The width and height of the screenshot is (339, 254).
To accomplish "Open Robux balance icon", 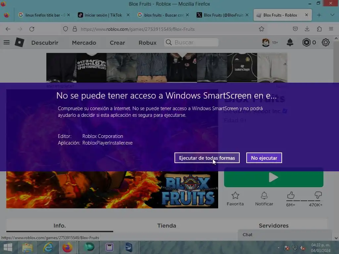I will pyautogui.click(x=306, y=42).
